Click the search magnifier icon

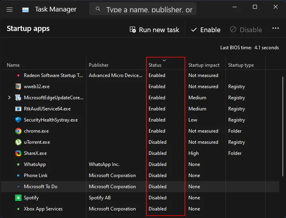pos(98,9)
